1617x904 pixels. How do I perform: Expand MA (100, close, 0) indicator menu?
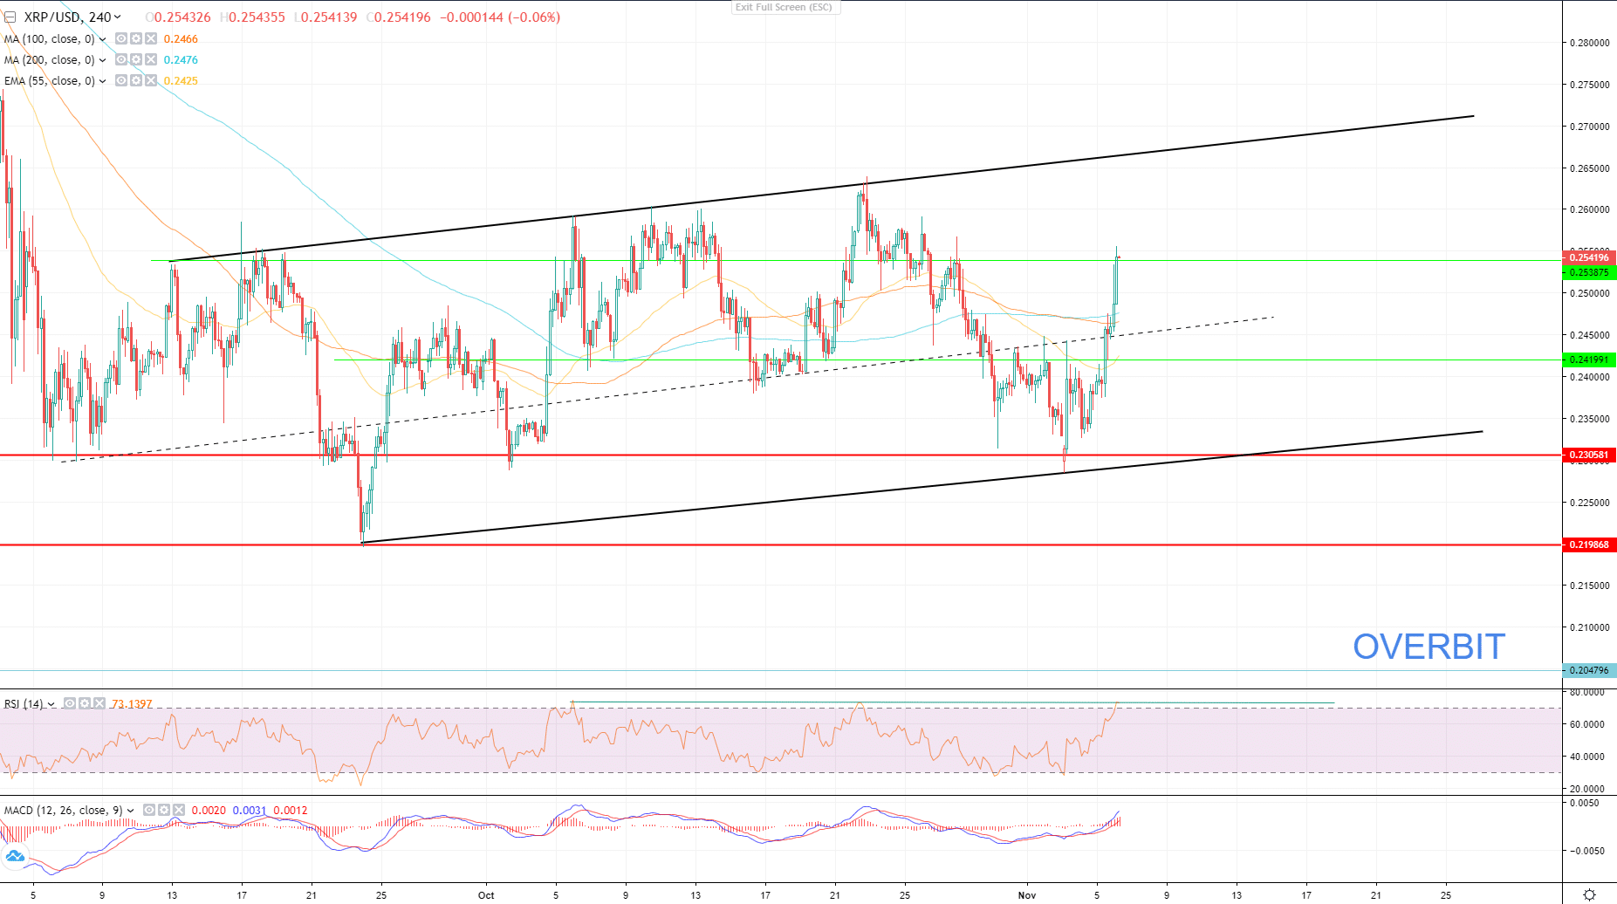tap(102, 39)
